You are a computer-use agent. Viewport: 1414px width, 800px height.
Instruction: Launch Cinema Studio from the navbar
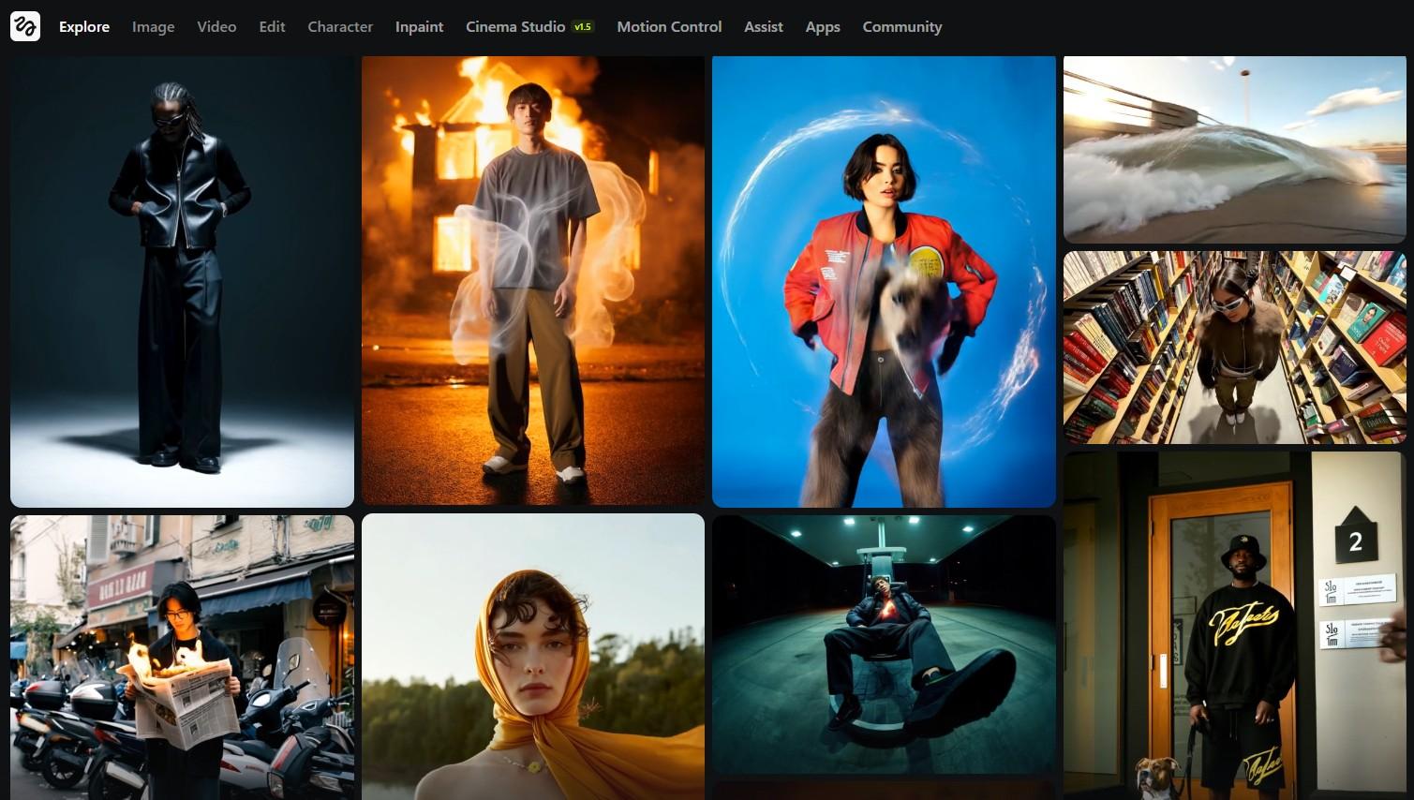tap(514, 27)
